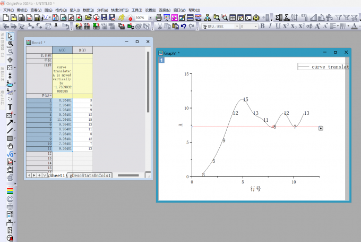Click the curve translate legend in Graph1
This screenshot has width=361, height=242.
pos(323,66)
